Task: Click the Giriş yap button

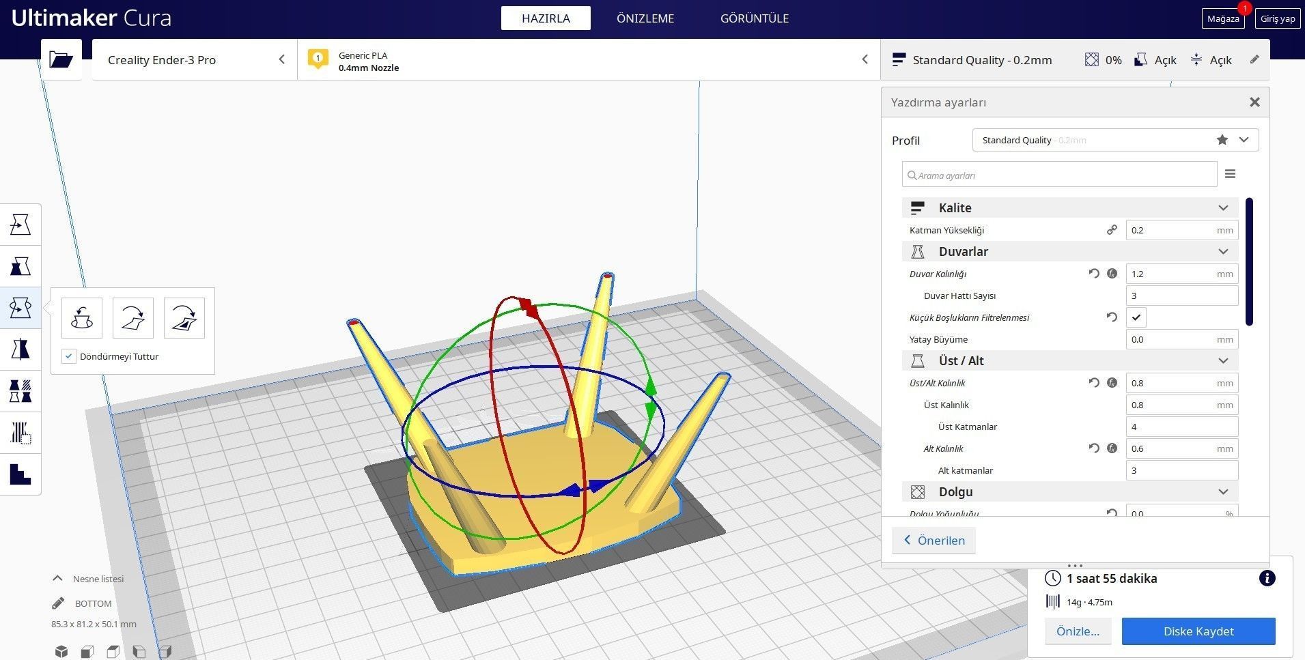Action: click(1277, 18)
